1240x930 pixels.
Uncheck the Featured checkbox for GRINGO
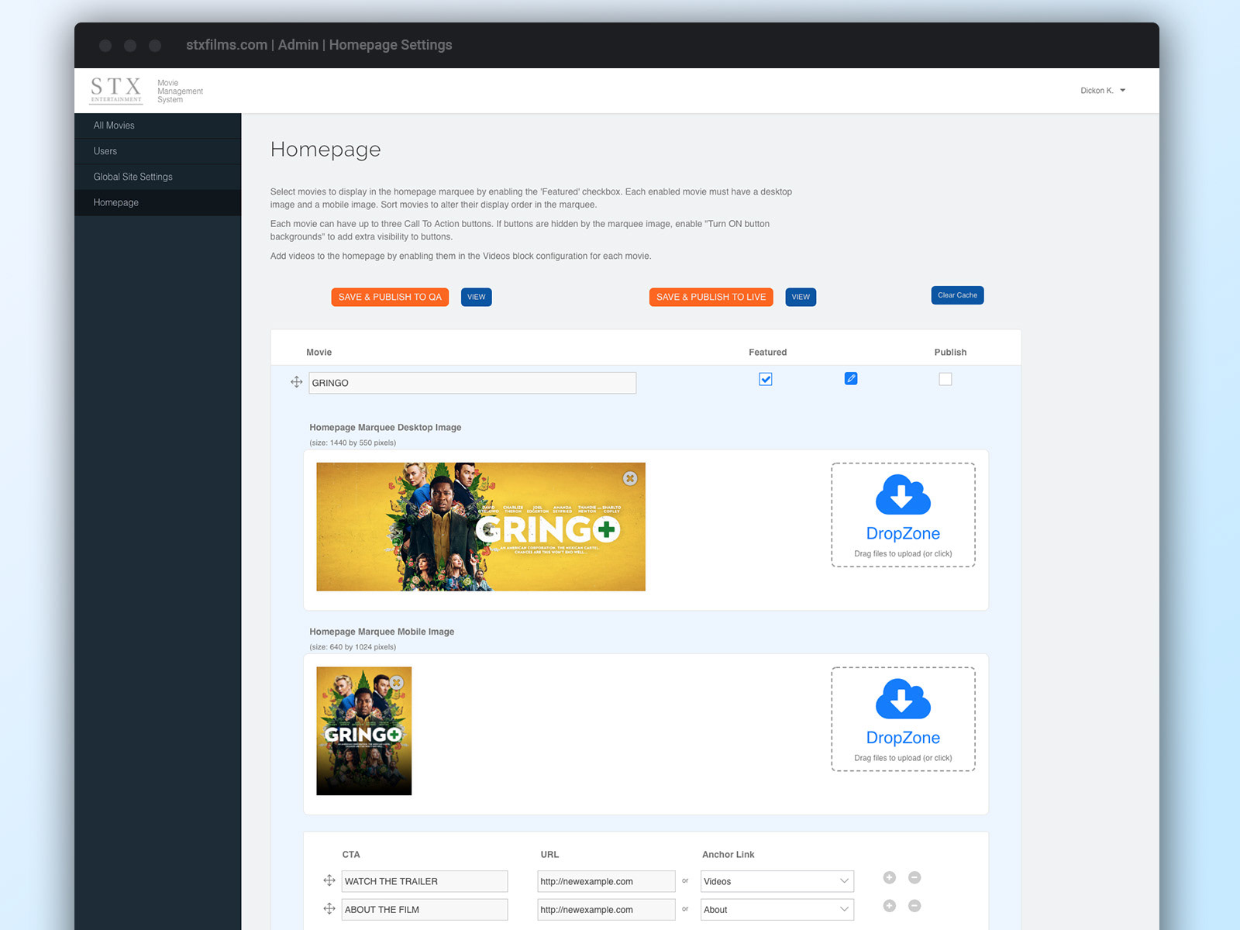pos(766,379)
